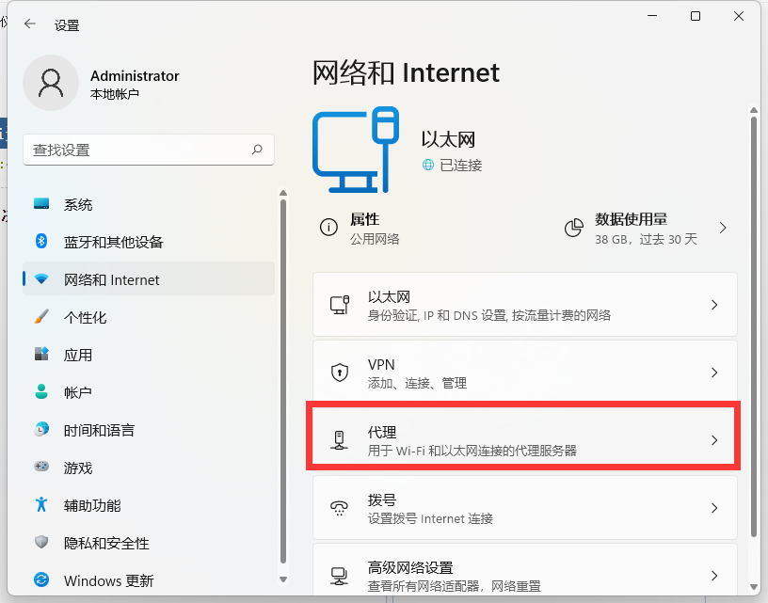
Task: Select 系统 in the settings sidebar
Action: point(149,204)
